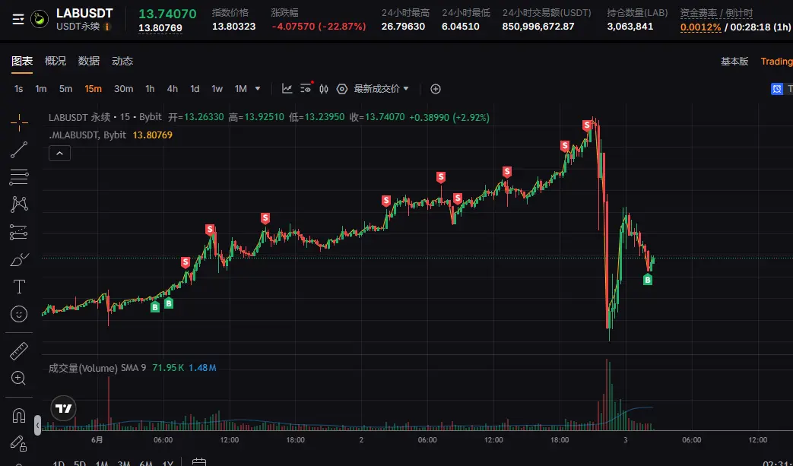Screen dimensions: 793x466
Task: Click the 24小时最低 value 6.04510
Action: 461,27
